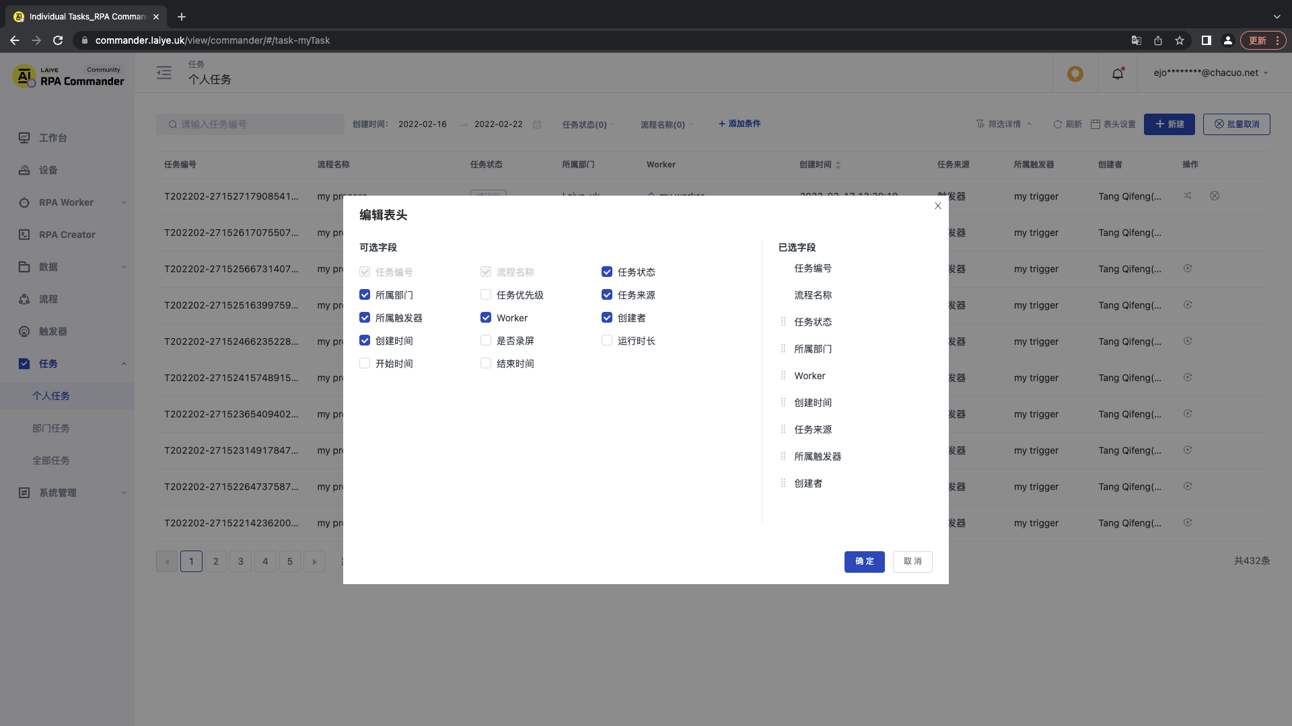Check the 开始时间 checkbox

click(x=365, y=364)
